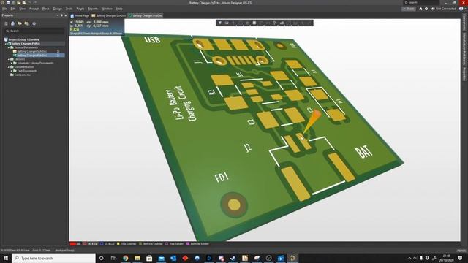Expand Schematic Library Documents folder

click(12, 63)
